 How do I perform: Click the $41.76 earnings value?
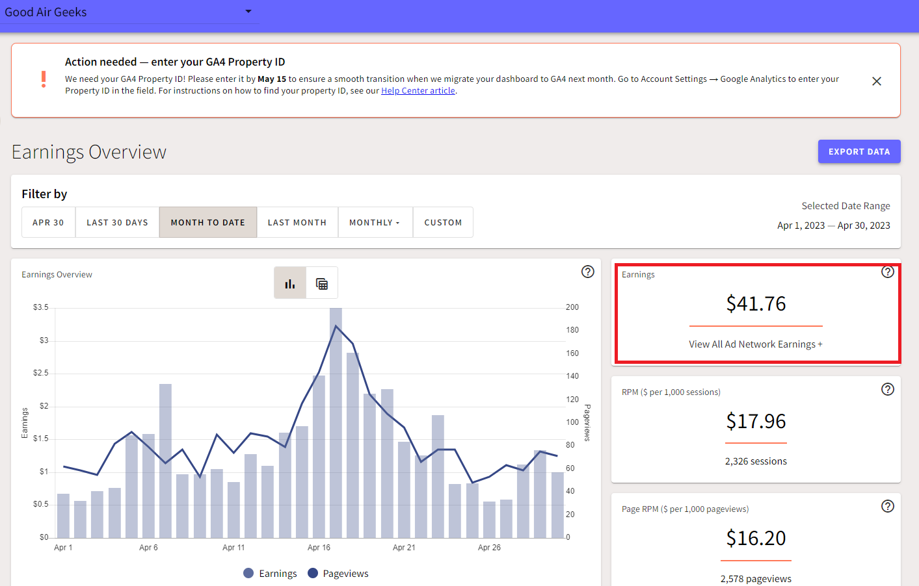pos(756,303)
